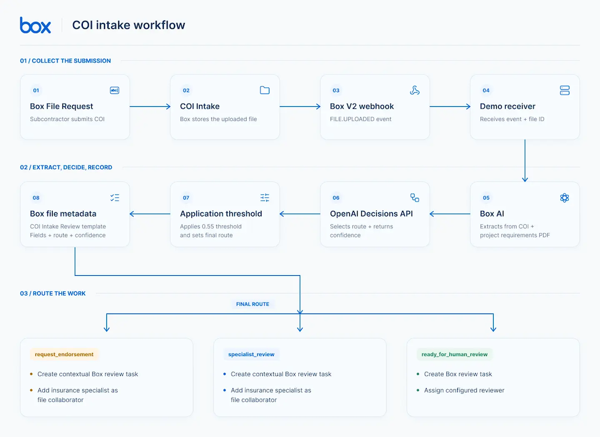Click the "COI Intake" card title
The width and height of the screenshot is (600, 437).
click(x=200, y=106)
